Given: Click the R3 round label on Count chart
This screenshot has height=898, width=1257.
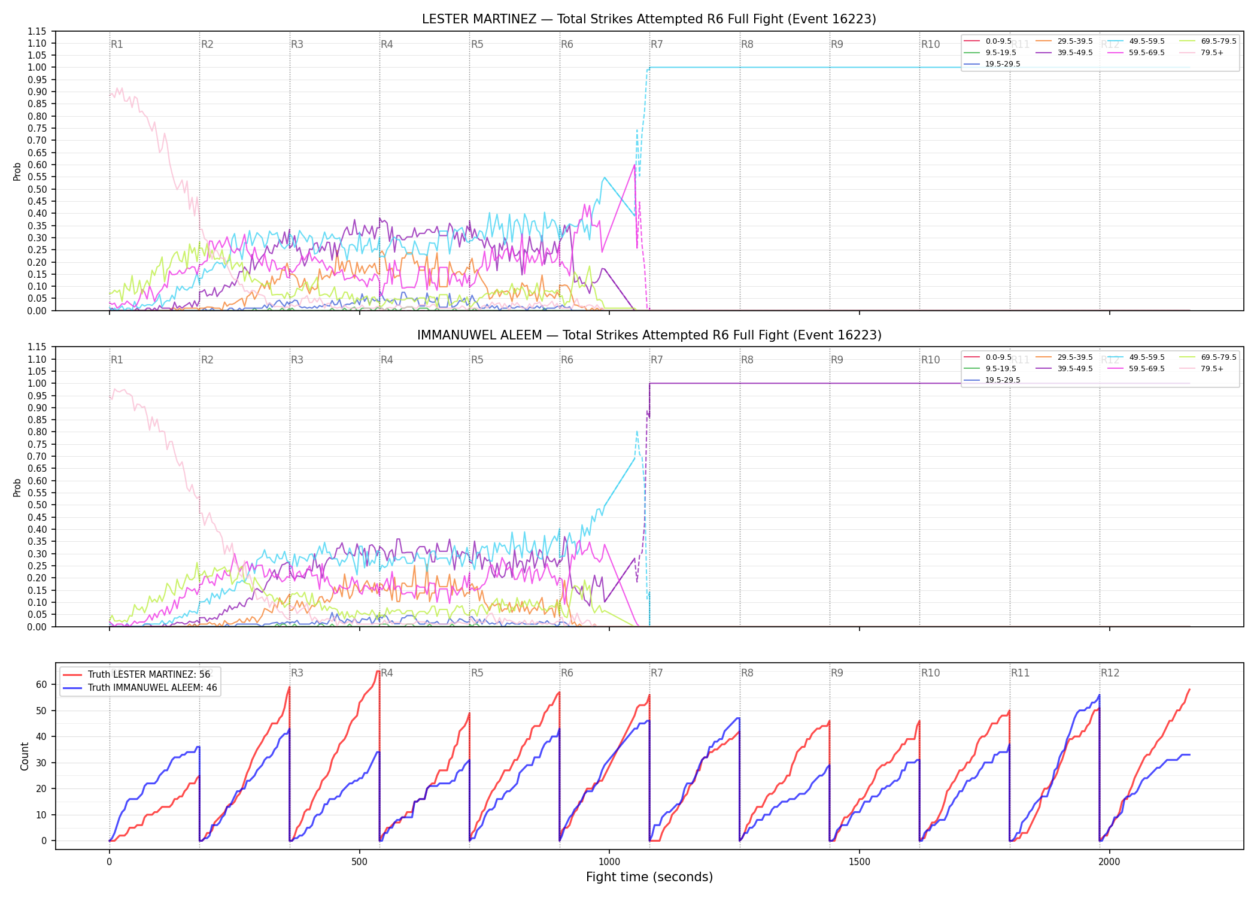Looking at the screenshot, I should [x=297, y=673].
